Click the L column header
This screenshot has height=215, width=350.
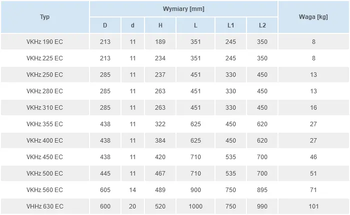click(195, 25)
